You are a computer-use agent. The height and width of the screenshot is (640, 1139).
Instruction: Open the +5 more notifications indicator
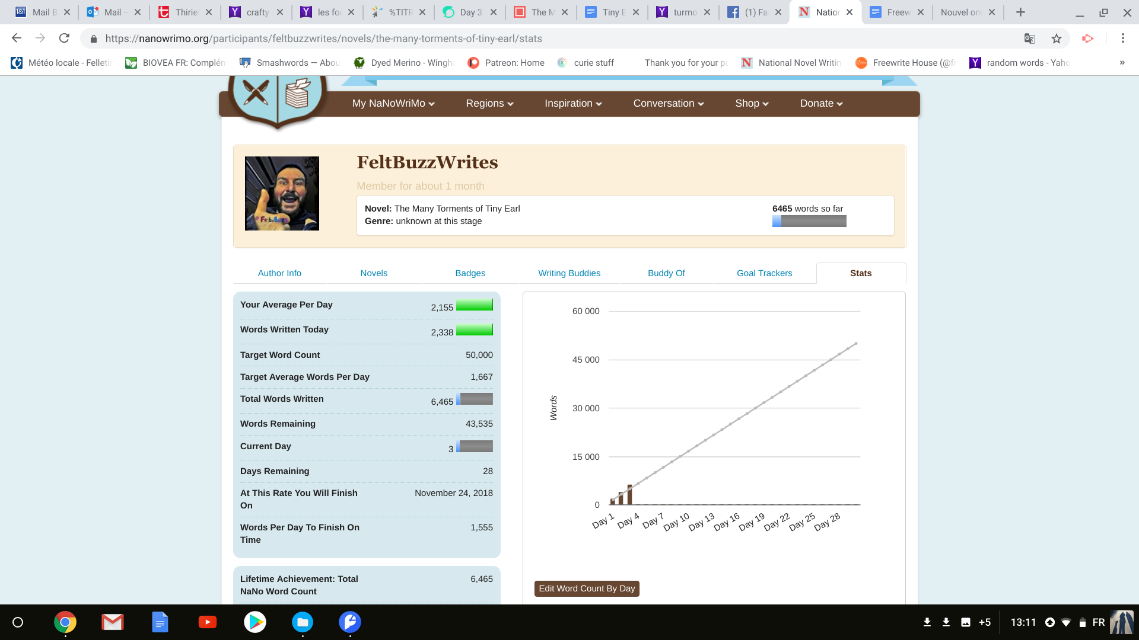coord(985,622)
